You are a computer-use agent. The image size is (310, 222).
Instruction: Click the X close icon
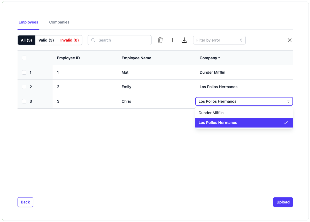coord(290,40)
